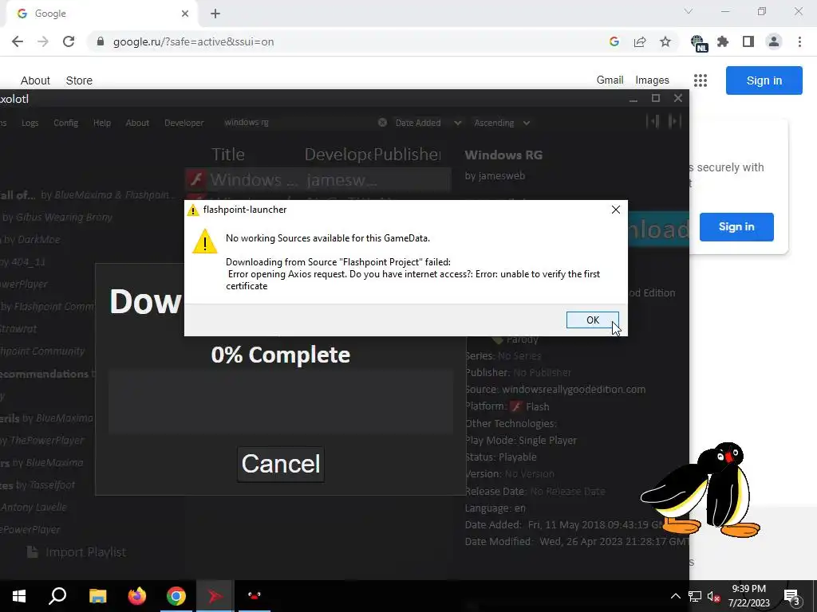This screenshot has height=612, width=817.
Task: Click the 'windows rg' search field
Action: 297,122
